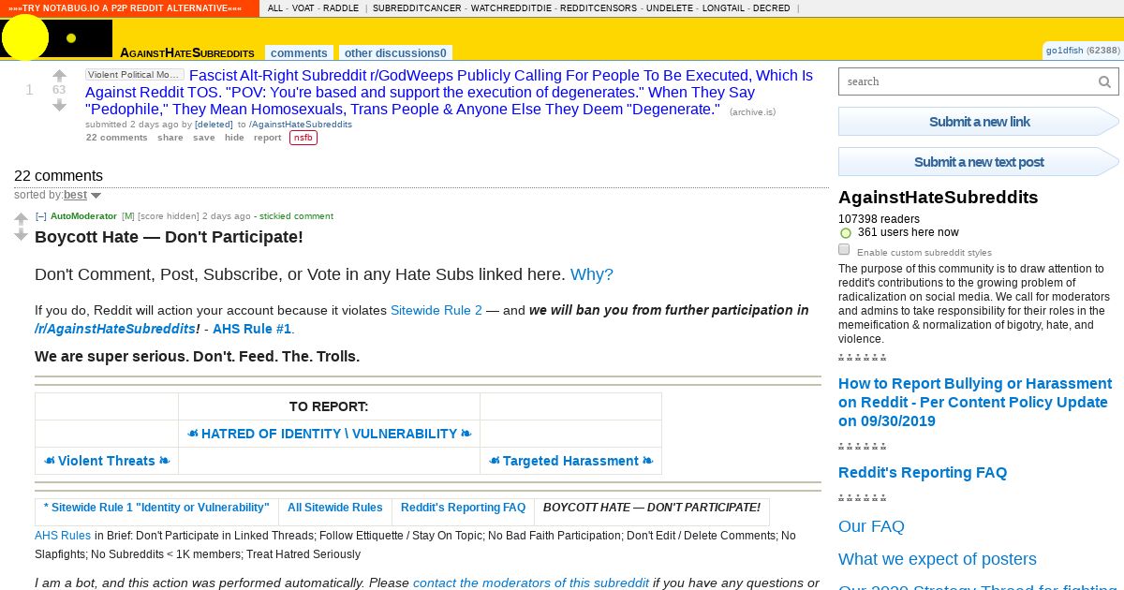The height and width of the screenshot is (590, 1124).
Task: Click the nsfb tag
Action: tap(303, 138)
